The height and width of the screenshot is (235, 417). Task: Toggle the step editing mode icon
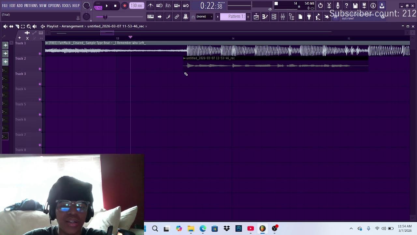click(168, 17)
